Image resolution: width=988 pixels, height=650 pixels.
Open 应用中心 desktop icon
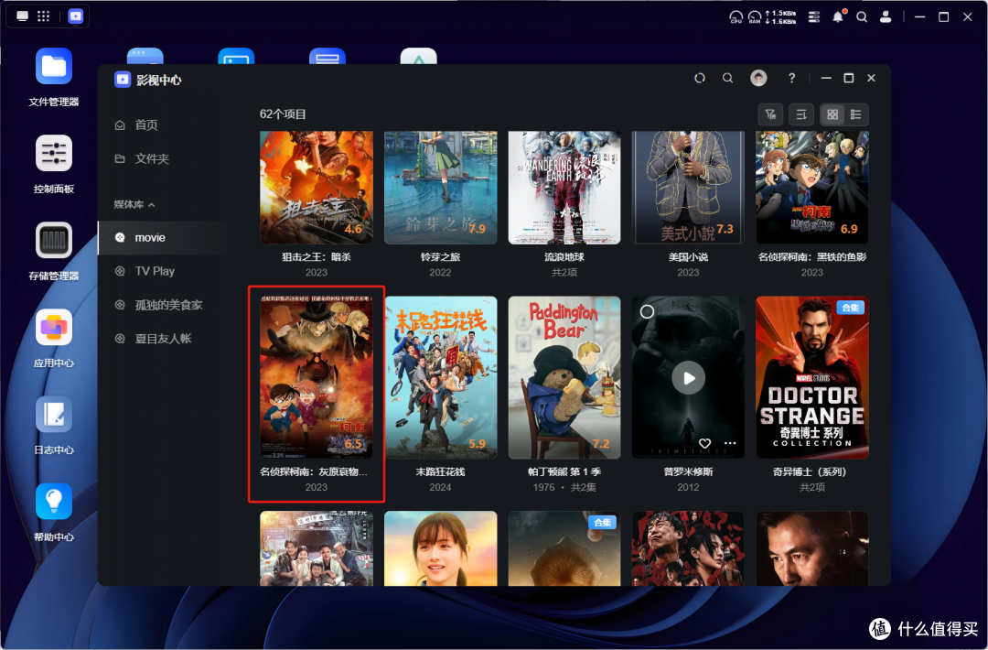[54, 327]
